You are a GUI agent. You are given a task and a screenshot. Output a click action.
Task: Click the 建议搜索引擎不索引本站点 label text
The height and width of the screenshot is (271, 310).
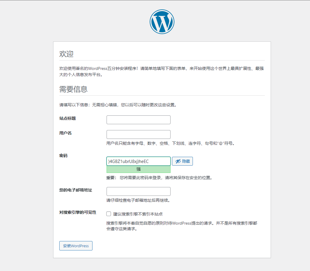(x=138, y=214)
